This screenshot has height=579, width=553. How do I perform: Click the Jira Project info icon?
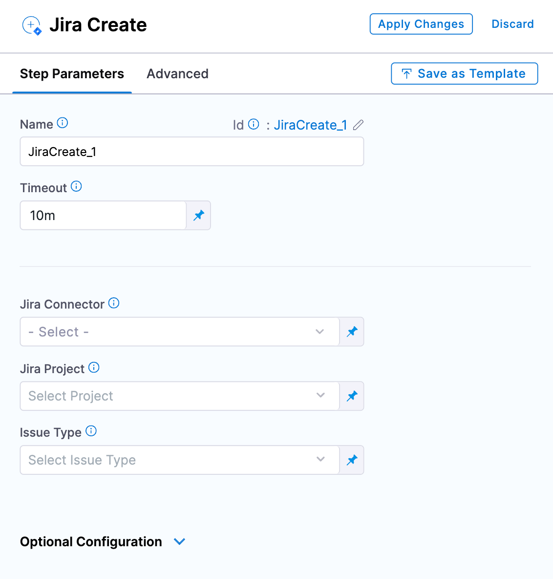click(x=94, y=368)
